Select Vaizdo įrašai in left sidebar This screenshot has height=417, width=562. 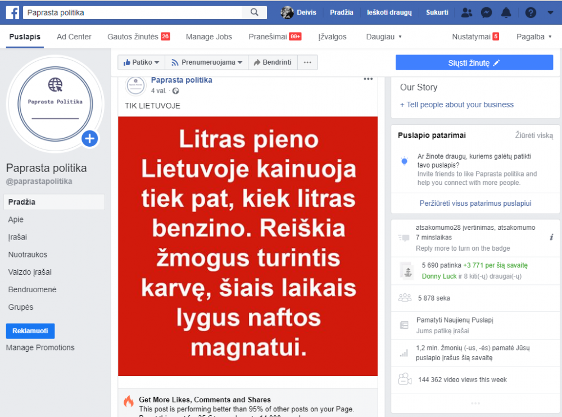(30, 272)
